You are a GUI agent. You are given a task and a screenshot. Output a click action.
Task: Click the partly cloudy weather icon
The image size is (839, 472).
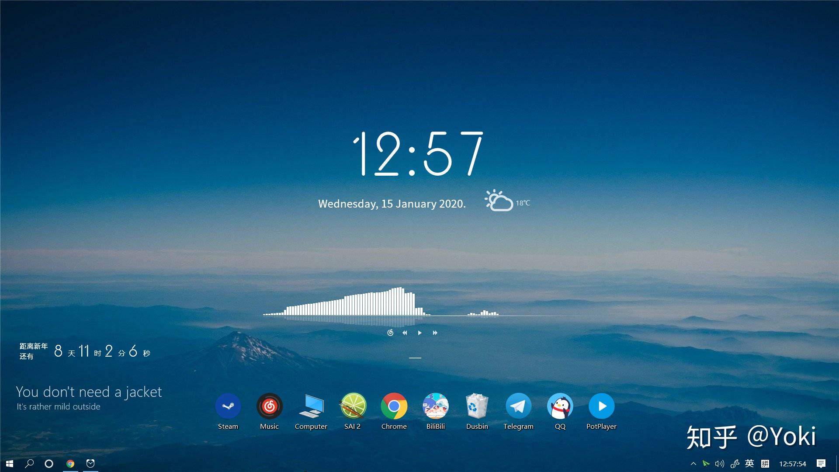(499, 201)
